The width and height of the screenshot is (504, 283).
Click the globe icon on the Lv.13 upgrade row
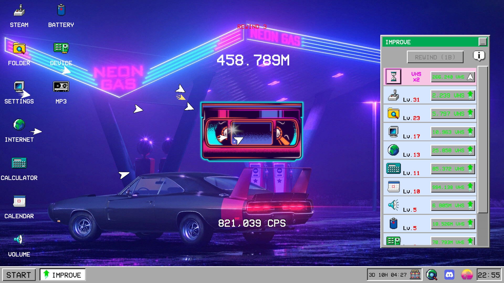tap(393, 150)
